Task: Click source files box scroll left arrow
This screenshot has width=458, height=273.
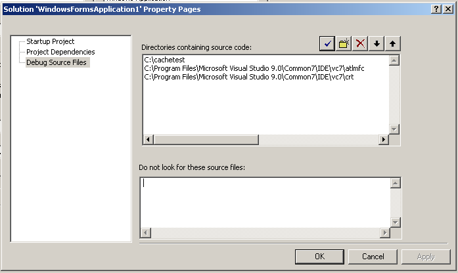Action: coord(146,233)
